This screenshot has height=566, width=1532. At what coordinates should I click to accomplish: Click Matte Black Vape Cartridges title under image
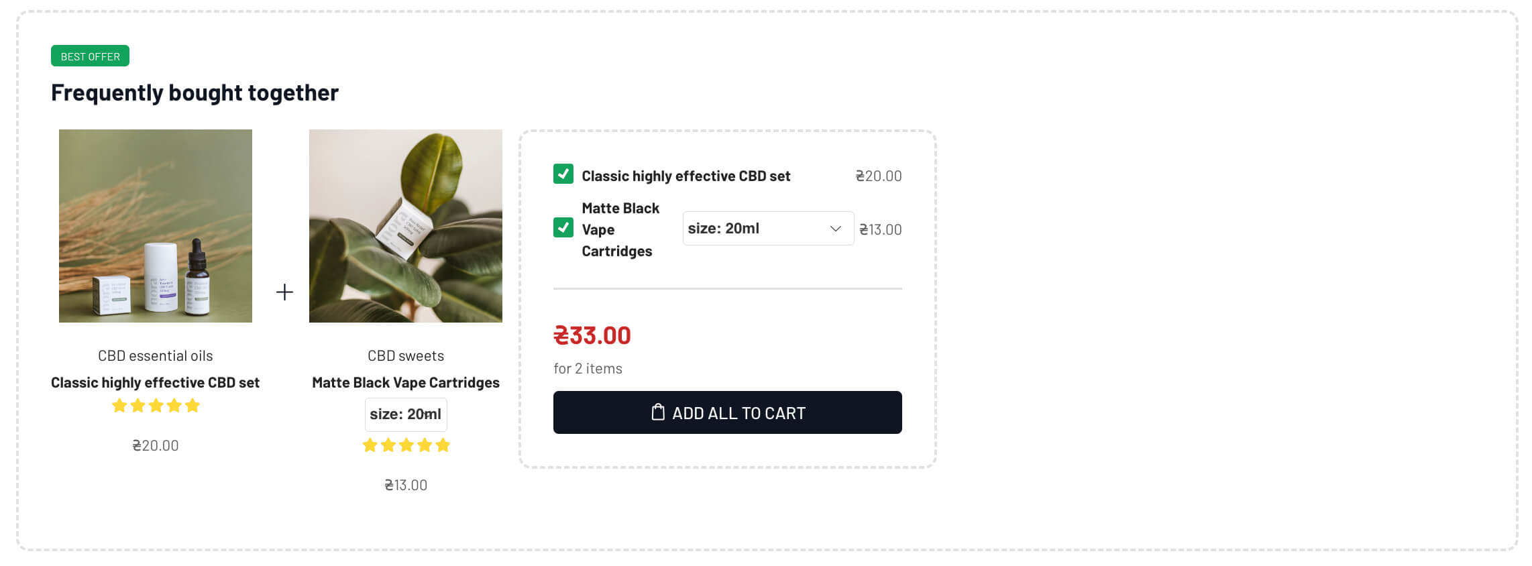click(x=406, y=383)
